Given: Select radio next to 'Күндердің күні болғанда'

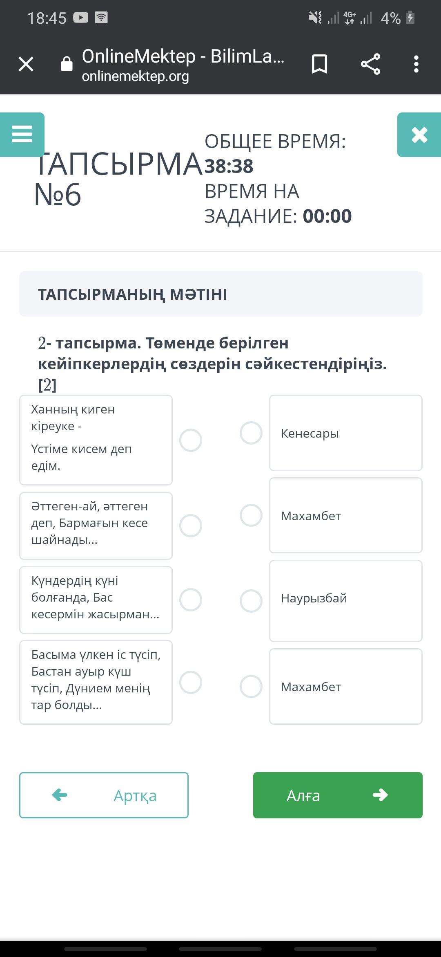Looking at the screenshot, I should click(191, 600).
